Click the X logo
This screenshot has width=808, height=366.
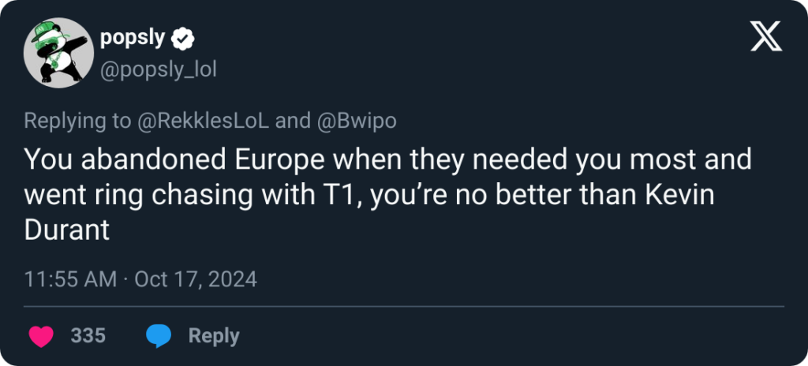(x=765, y=36)
